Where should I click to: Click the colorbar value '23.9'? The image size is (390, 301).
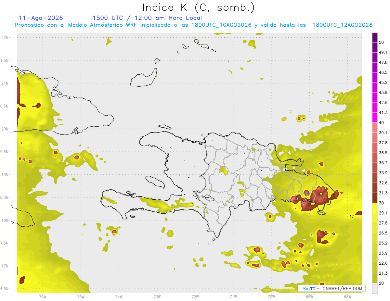[383, 253]
